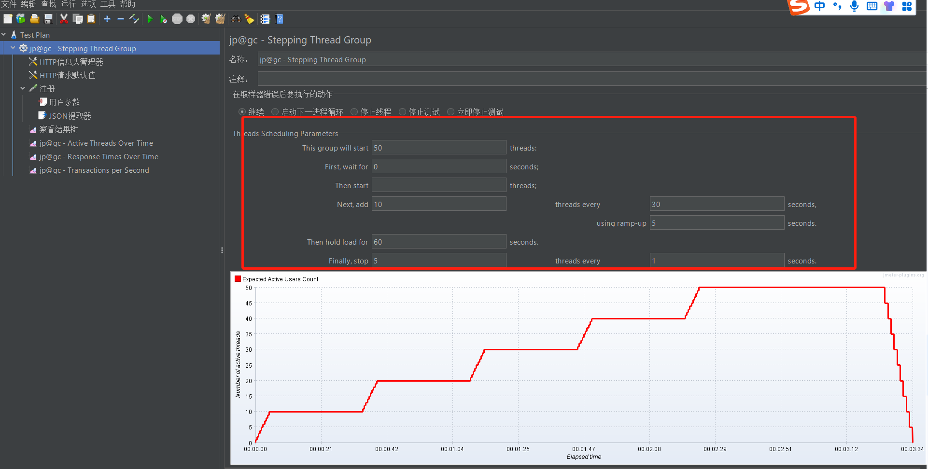Viewport: 928px width, 469px height.
Task: Click the Copy icon in toolbar
Action: click(77, 19)
